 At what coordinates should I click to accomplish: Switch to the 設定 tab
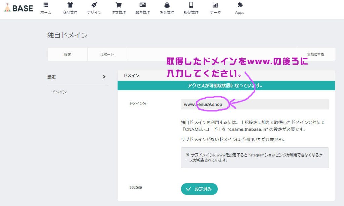coord(68,54)
